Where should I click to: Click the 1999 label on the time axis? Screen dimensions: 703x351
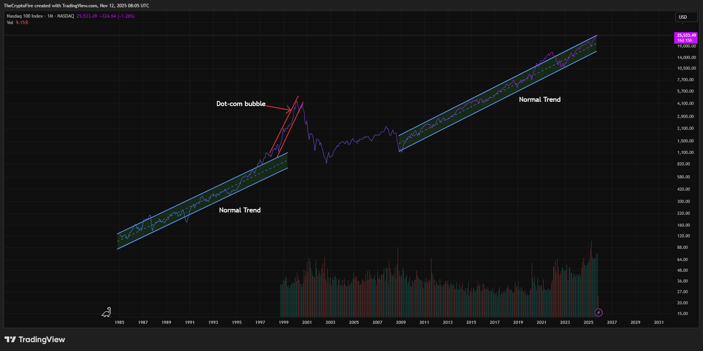point(284,322)
